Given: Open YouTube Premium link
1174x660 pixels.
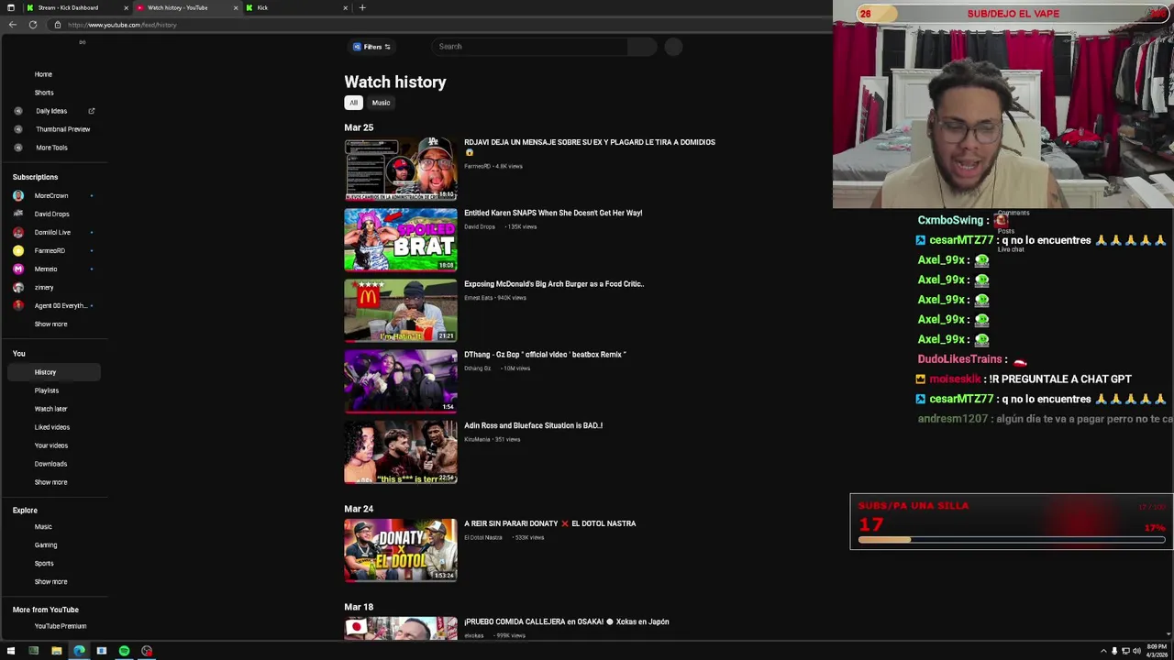Looking at the screenshot, I should point(60,626).
